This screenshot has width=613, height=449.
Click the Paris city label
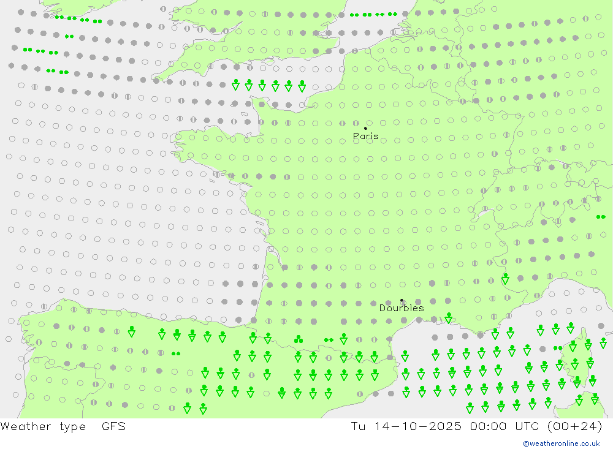365,136
